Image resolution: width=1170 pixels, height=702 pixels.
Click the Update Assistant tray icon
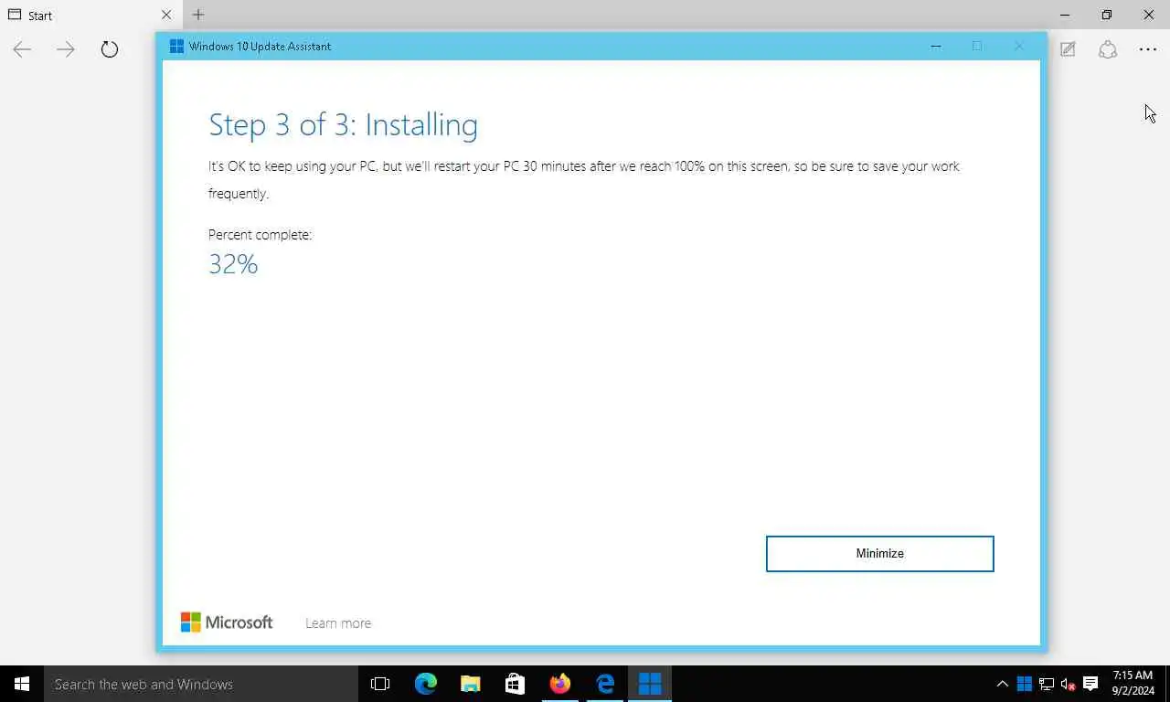[x=1024, y=684]
